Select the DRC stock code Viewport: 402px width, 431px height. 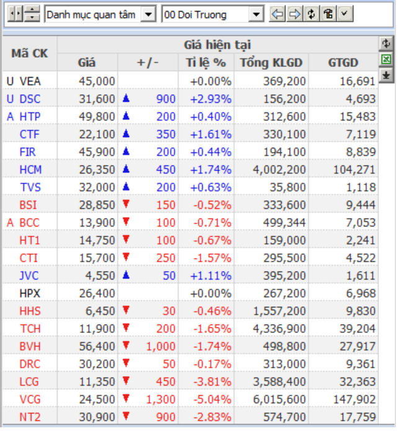[30, 364]
